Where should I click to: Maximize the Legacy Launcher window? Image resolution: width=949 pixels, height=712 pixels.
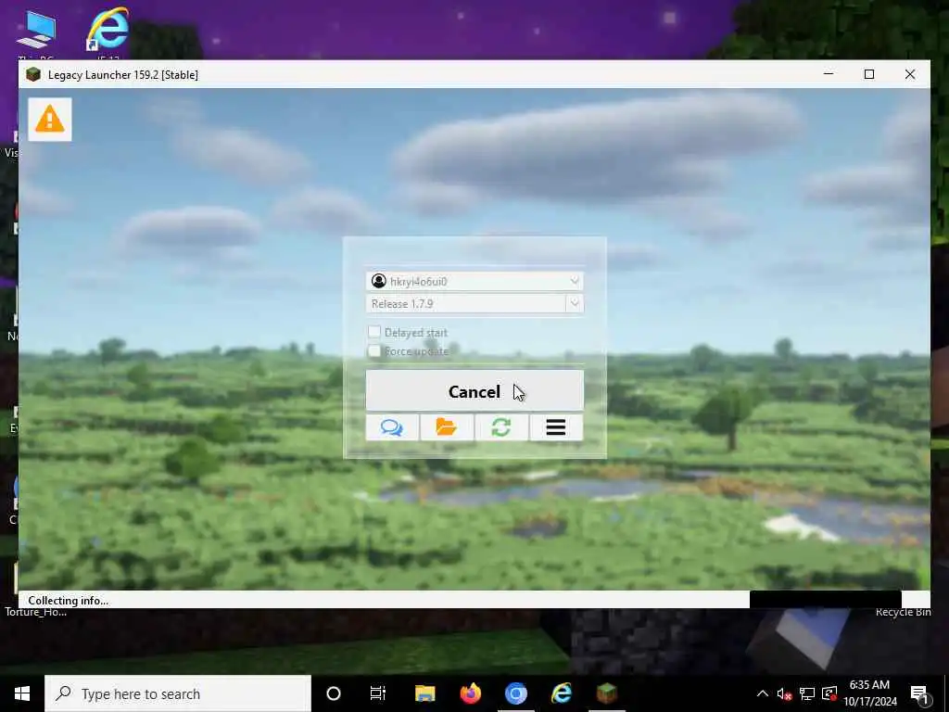tap(869, 74)
